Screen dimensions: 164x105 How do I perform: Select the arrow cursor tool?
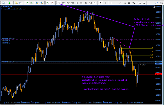click(x=101, y=3)
